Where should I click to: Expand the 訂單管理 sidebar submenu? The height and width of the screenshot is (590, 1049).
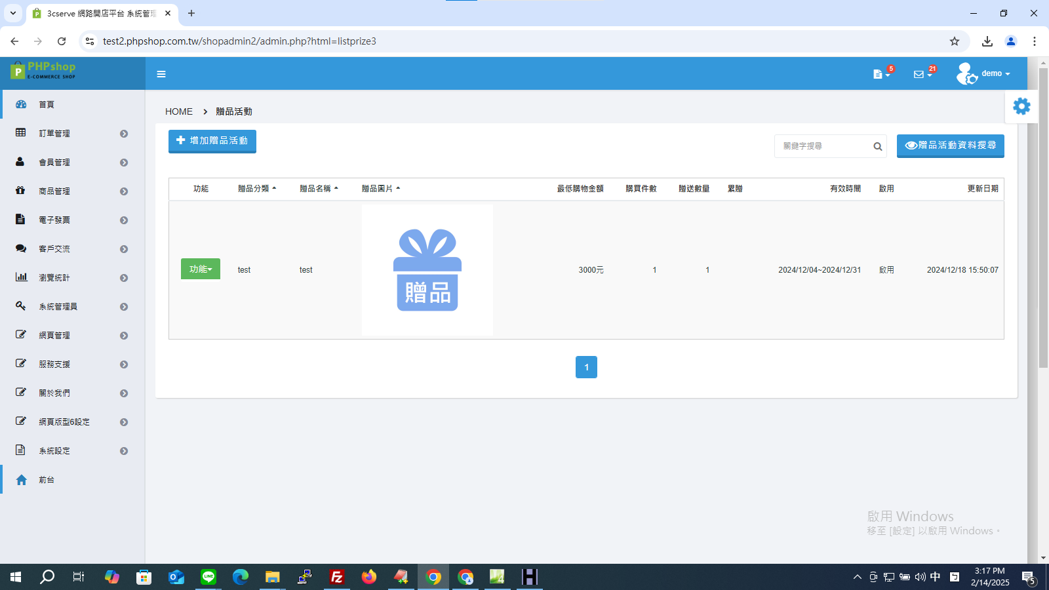pyautogui.click(x=72, y=133)
